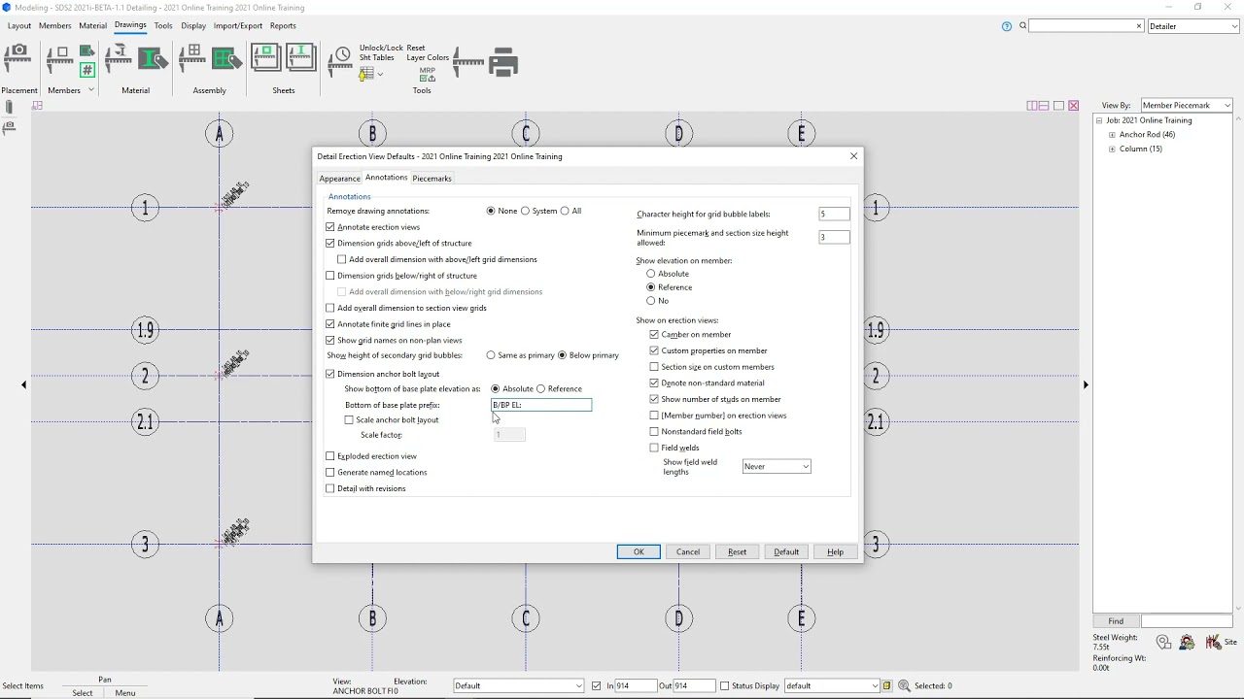Open the Reports menu

click(x=283, y=26)
